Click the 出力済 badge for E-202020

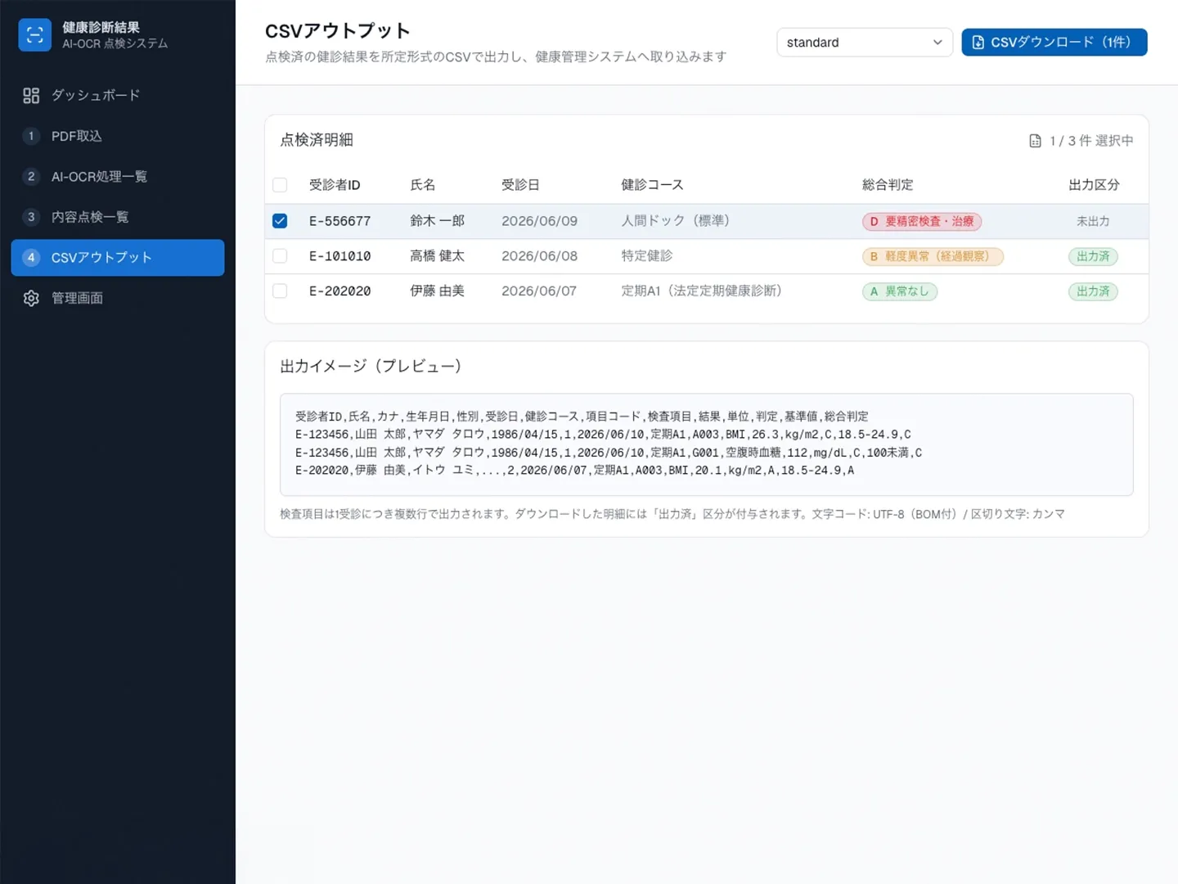point(1093,291)
